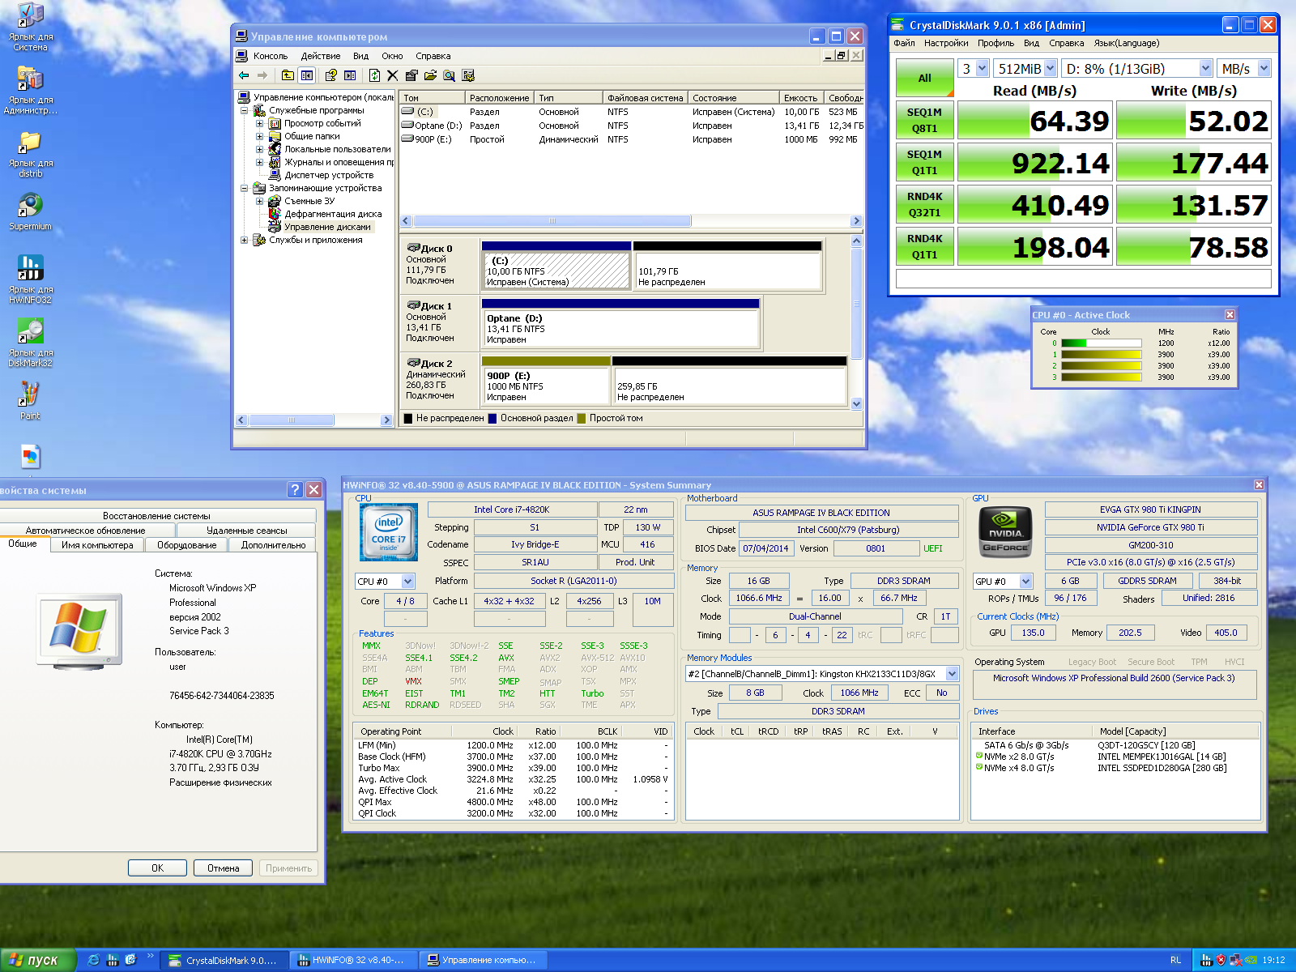Click the Refresh icon in Computer Management toolbar
Image resolution: width=1296 pixels, height=972 pixels.
[x=374, y=75]
